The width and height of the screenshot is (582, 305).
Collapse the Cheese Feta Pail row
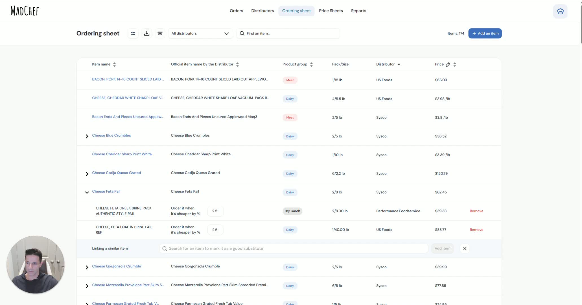pyautogui.click(x=87, y=192)
